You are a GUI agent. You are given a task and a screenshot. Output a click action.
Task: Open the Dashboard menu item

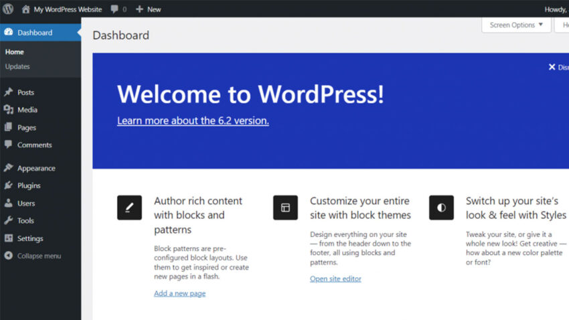[x=40, y=32]
